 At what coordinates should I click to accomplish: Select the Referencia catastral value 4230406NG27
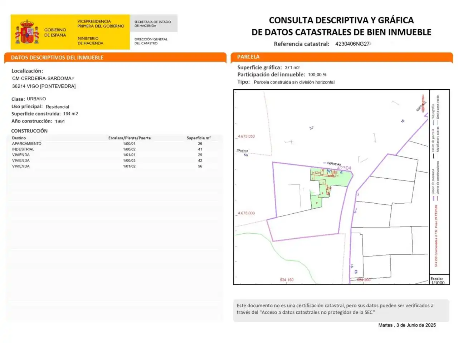[352, 44]
